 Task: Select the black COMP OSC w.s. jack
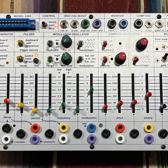coord(138,24)
